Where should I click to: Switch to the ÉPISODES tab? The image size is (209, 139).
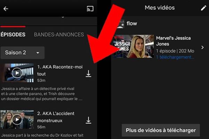13,35
